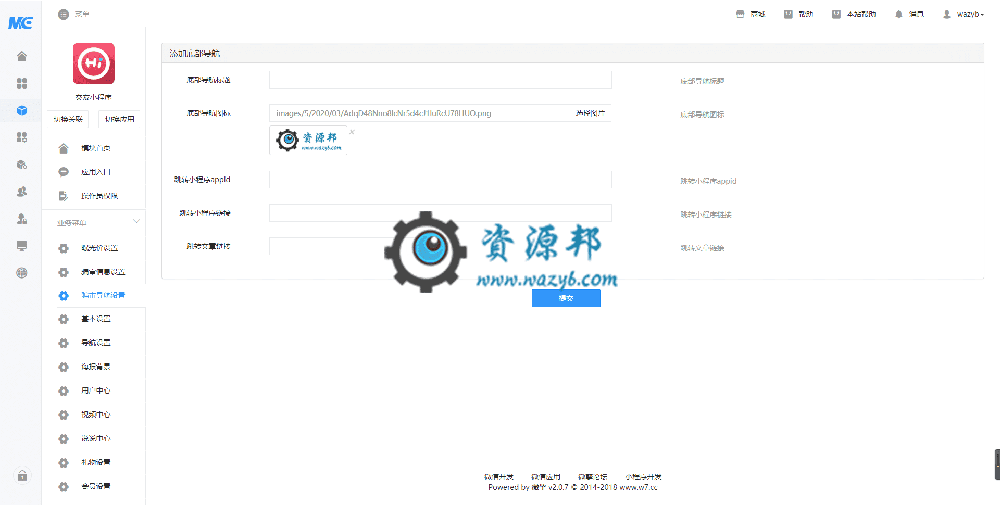Image resolution: width=1000 pixels, height=505 pixels.
Task: Submit the form with 提交
Action: (x=566, y=298)
